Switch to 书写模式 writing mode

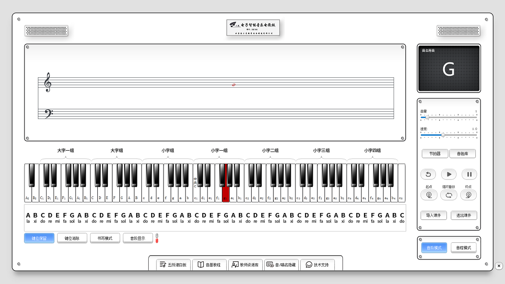[x=105, y=238]
